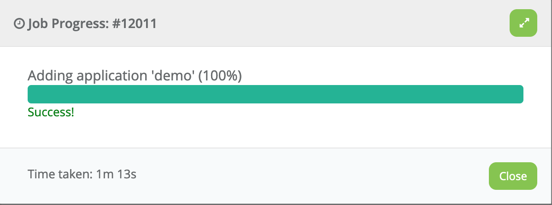
Task: Click the (100%) percentage text
Action: tap(220, 76)
